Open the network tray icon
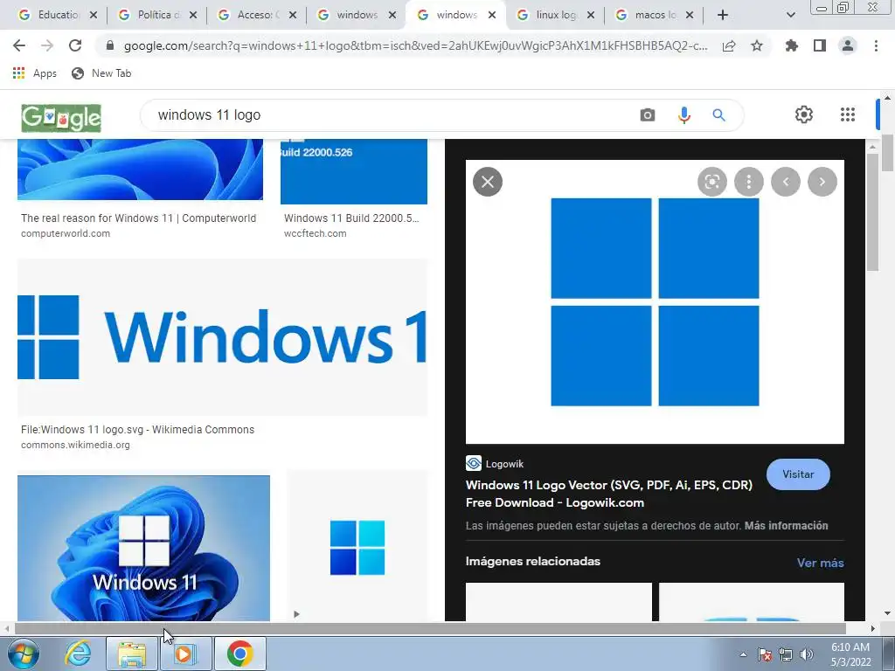This screenshot has height=671, width=895. [786, 654]
